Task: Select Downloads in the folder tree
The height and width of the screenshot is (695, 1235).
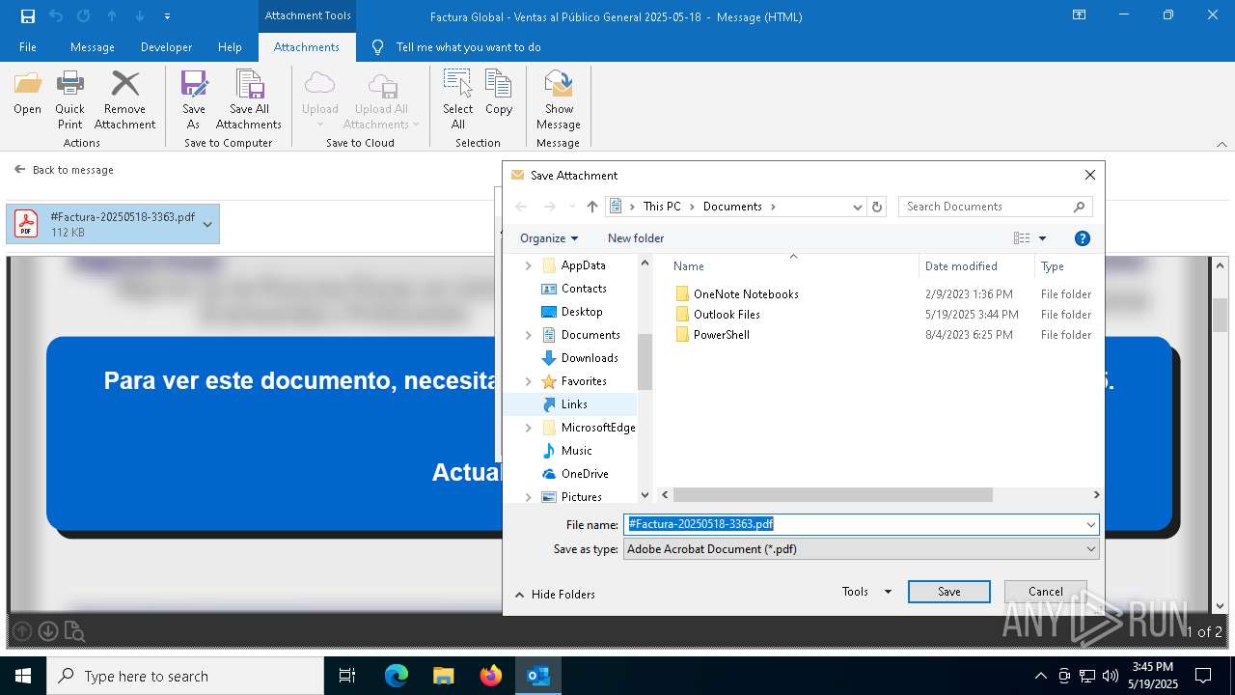Action: click(590, 358)
